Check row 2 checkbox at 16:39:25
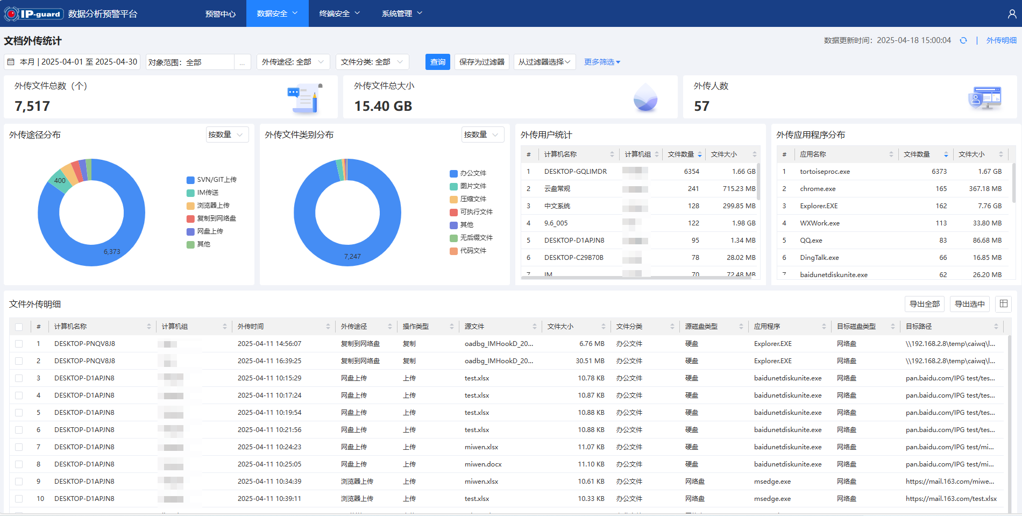Screen dimensions: 1022x516 click(19, 361)
